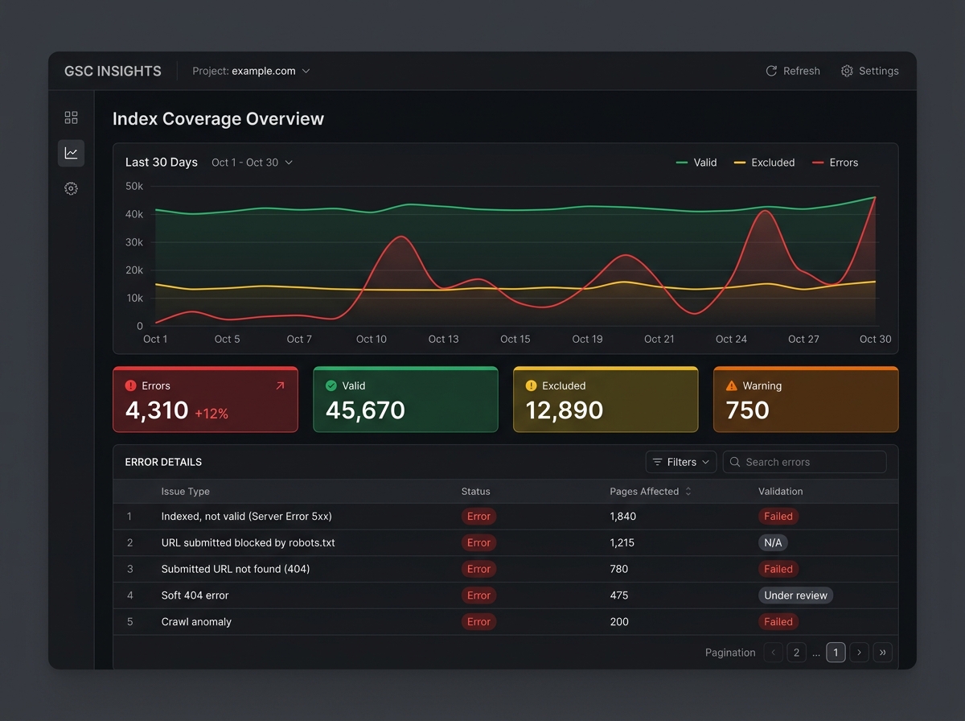Viewport: 965px width, 721px height.
Task: Click the Issue Type column header
Action: click(x=186, y=492)
